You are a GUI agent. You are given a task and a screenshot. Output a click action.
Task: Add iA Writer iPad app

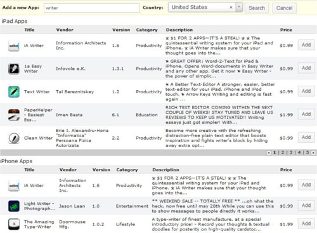[306, 45]
